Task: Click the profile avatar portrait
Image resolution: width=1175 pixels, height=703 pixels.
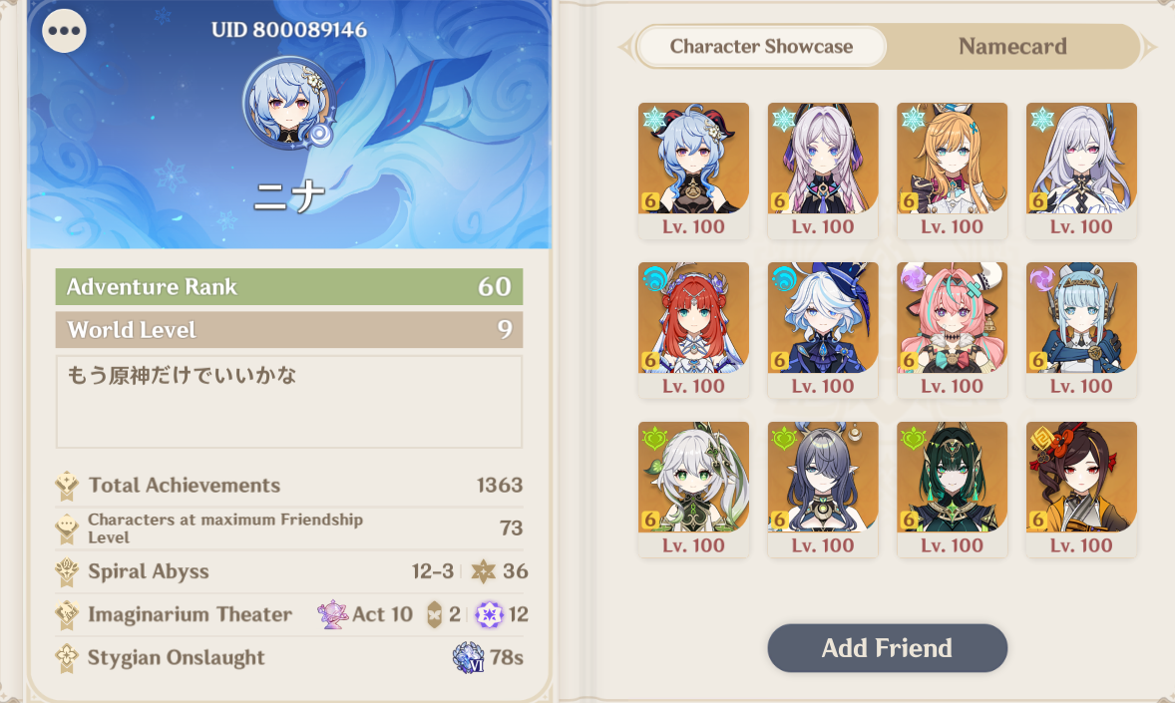Action: pos(289,103)
